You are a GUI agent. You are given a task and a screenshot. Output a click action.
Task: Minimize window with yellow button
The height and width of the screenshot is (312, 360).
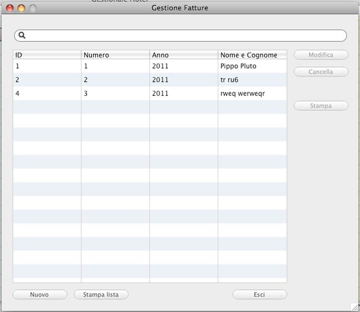click(x=22, y=8)
